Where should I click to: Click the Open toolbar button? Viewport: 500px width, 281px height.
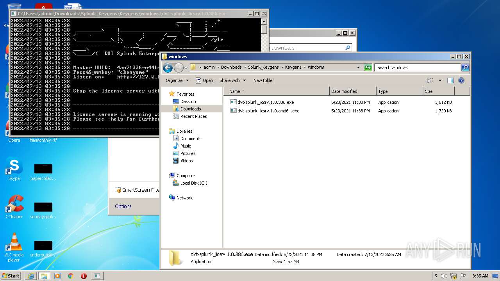coord(204,80)
